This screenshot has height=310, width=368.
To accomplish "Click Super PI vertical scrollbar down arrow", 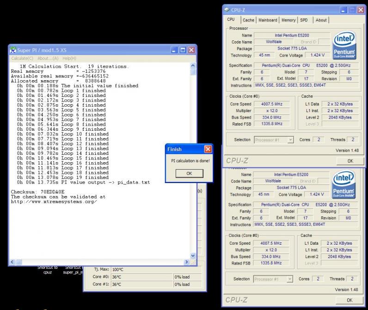I will 193,255.
